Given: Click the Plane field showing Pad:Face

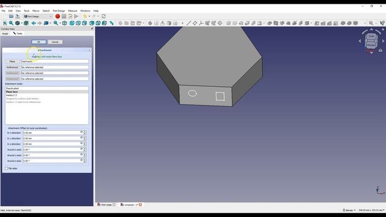Looking at the screenshot, I should click(x=55, y=61).
